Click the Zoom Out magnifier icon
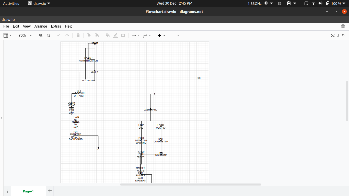 point(49,35)
